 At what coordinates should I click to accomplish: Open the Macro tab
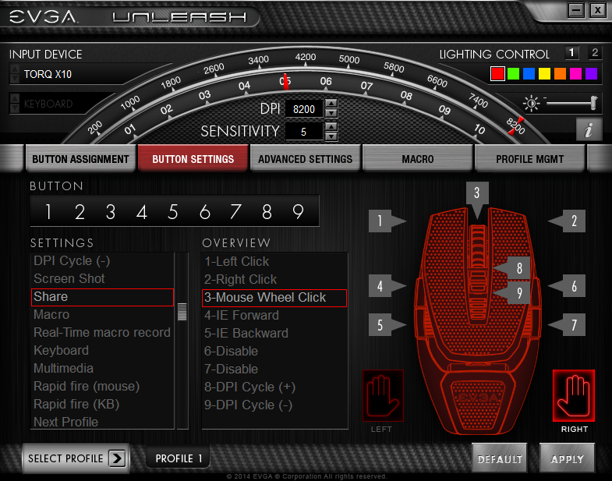tap(418, 159)
